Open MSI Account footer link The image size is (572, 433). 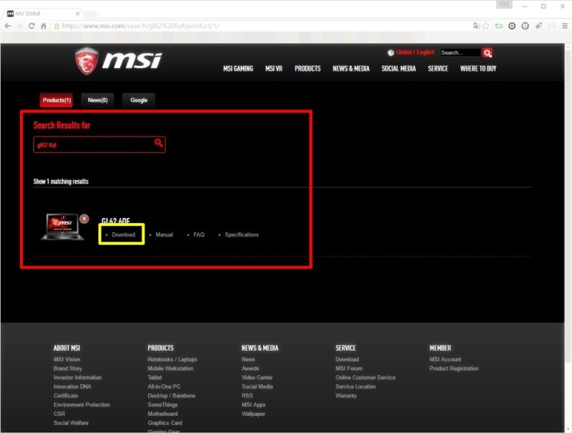(445, 359)
